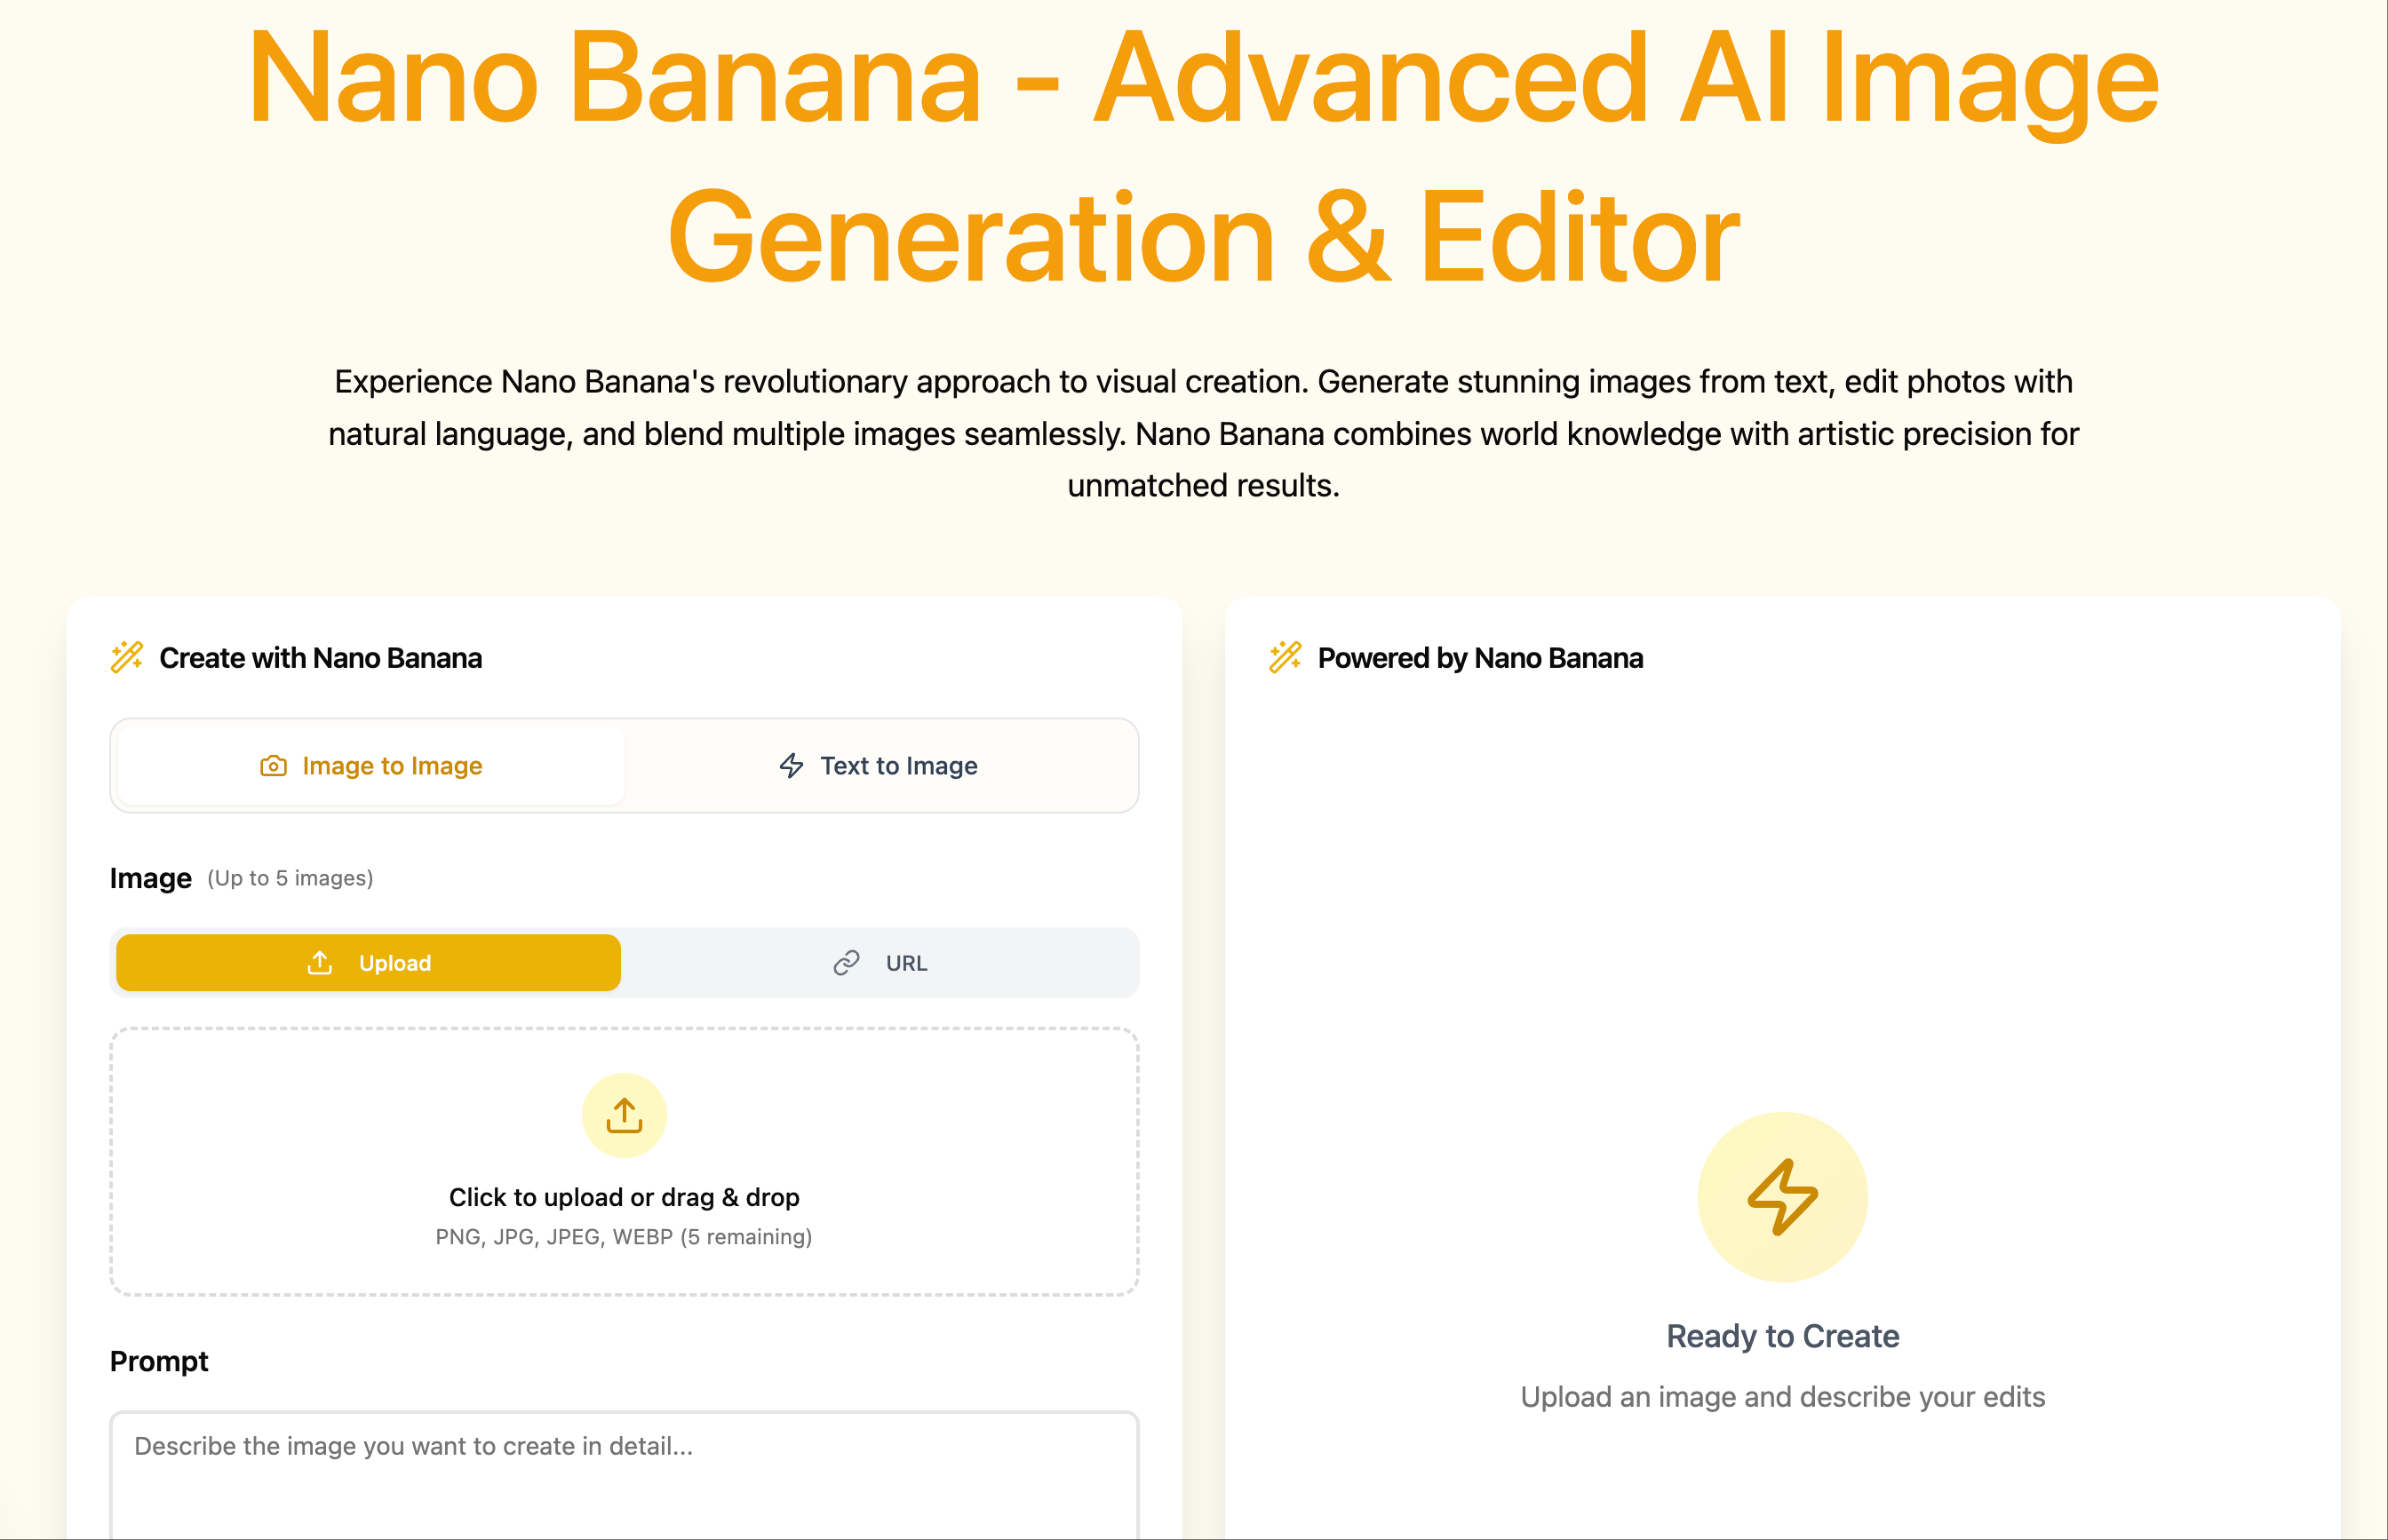
Task: Click the magic wand icon beside Create with Nano Banana
Action: [x=127, y=657]
